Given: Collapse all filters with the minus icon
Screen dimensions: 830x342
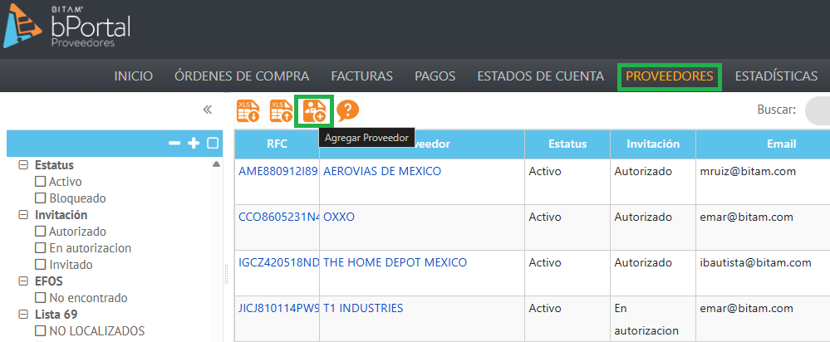Looking at the screenshot, I should [174, 144].
